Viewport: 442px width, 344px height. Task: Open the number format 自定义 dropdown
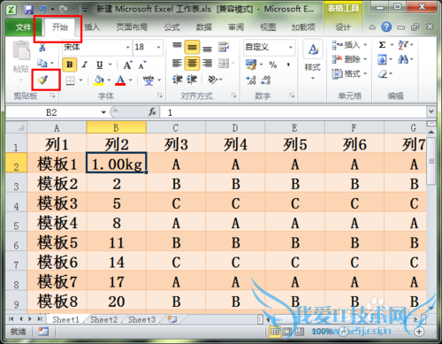291,47
